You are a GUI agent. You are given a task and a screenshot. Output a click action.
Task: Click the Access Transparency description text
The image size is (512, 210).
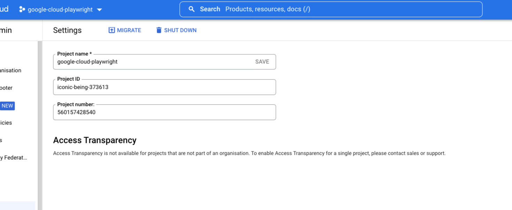coord(249,153)
